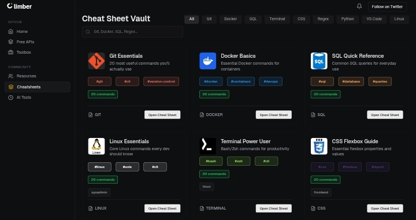Click Follow on Twitter button
Viewport: 416px width, 220px height.
click(x=387, y=6)
